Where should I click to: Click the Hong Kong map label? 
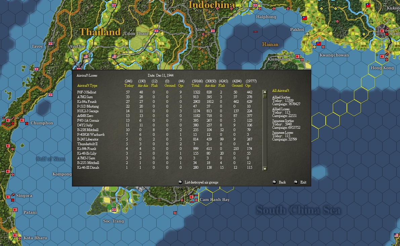point(382,68)
